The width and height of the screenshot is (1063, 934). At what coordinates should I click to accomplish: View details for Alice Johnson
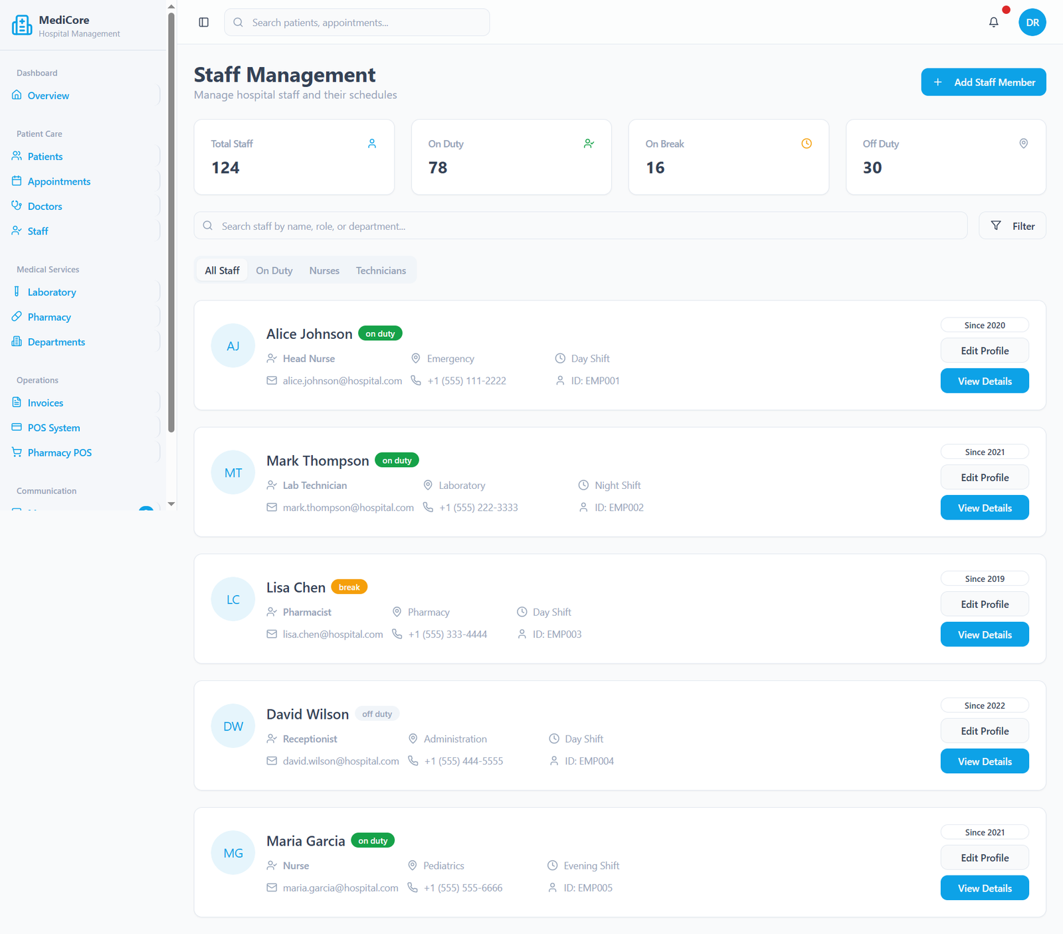point(984,381)
